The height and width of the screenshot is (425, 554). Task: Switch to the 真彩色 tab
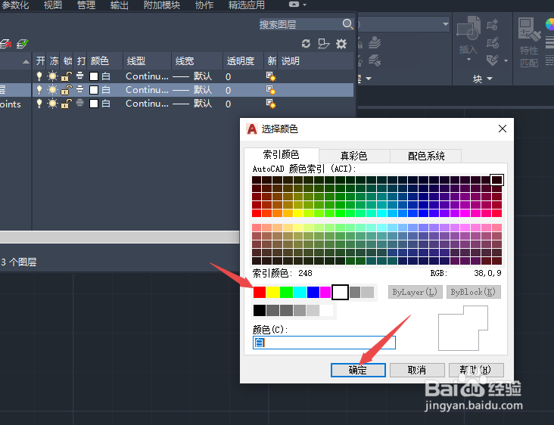354,156
